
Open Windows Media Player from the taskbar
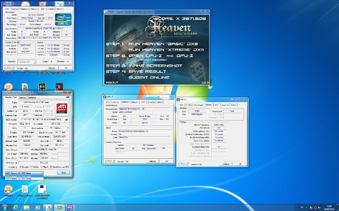37,208
